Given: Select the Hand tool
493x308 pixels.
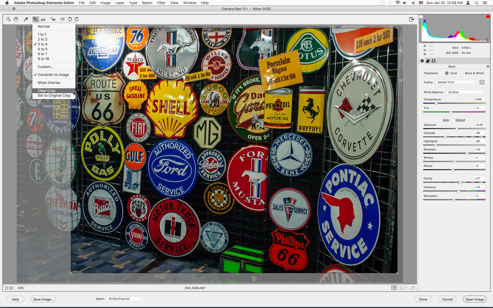Looking at the screenshot, I should click(x=16, y=19).
